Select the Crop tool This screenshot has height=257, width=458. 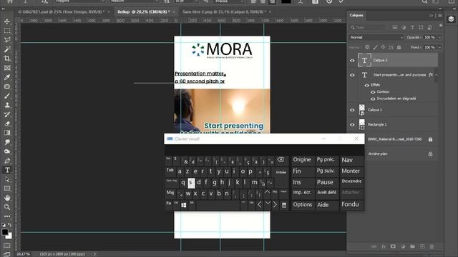(7, 59)
